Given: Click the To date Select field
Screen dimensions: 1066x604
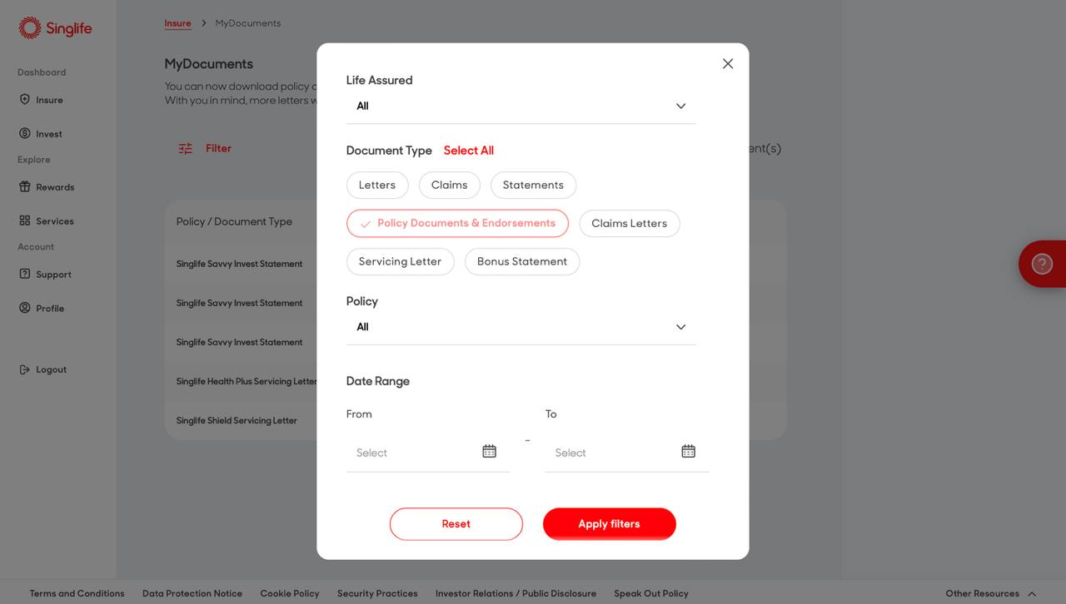Looking at the screenshot, I should [x=627, y=453].
